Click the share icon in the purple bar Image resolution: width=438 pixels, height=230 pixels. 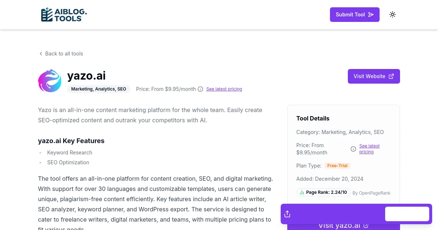[x=287, y=214]
